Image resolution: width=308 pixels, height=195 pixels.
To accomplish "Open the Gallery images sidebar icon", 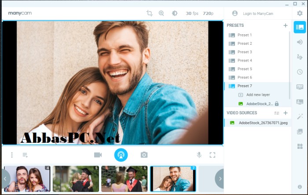I will [300, 131].
